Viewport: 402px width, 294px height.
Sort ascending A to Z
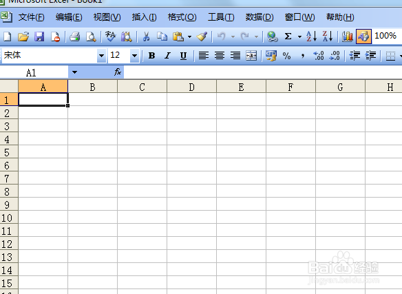point(312,36)
